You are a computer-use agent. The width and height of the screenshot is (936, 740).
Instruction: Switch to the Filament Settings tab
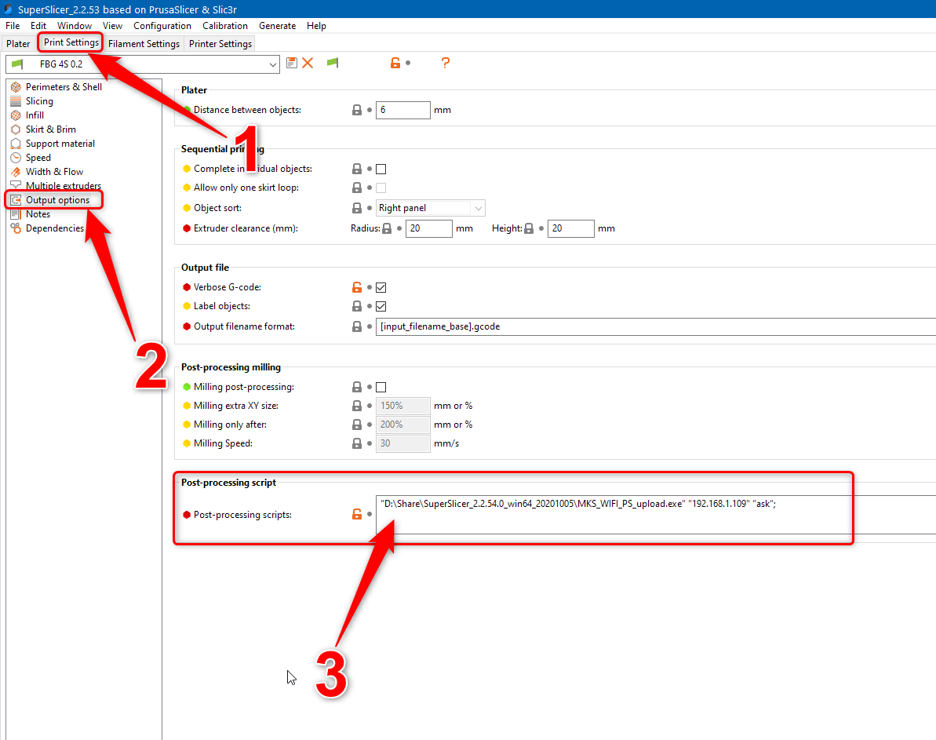tap(144, 44)
